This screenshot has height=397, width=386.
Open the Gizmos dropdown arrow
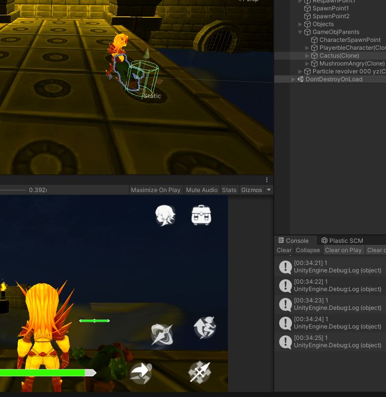coord(269,190)
